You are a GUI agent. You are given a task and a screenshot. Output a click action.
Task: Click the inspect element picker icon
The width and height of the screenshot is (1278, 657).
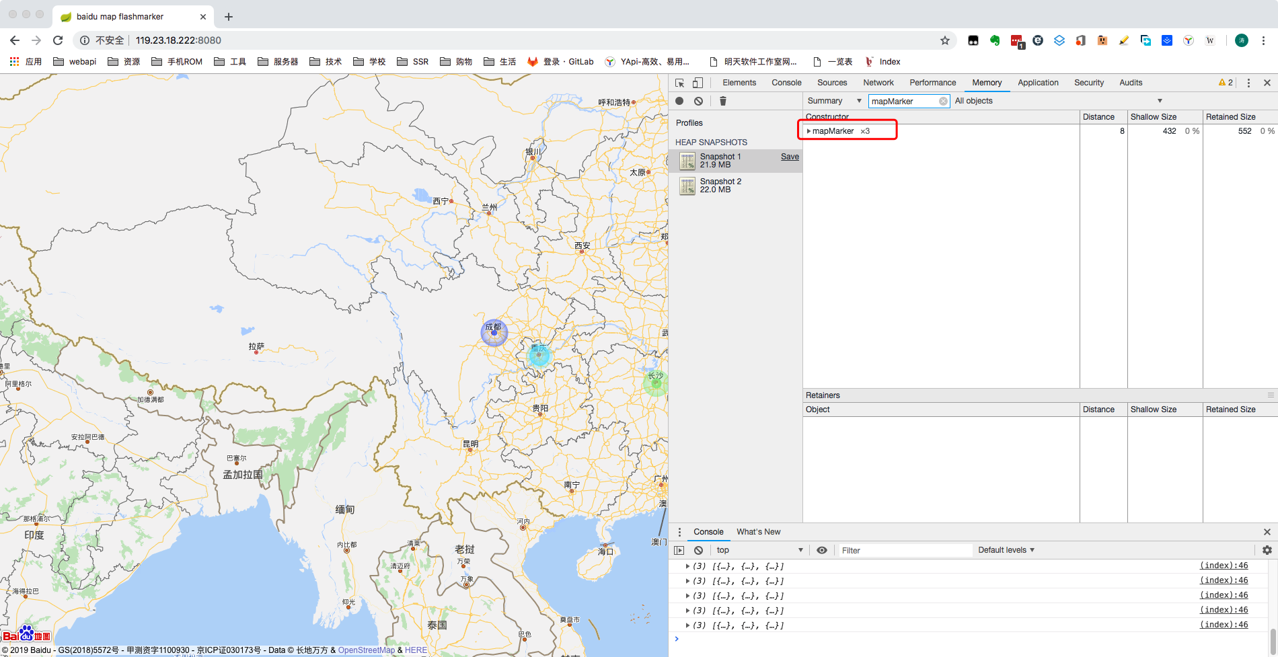point(680,83)
